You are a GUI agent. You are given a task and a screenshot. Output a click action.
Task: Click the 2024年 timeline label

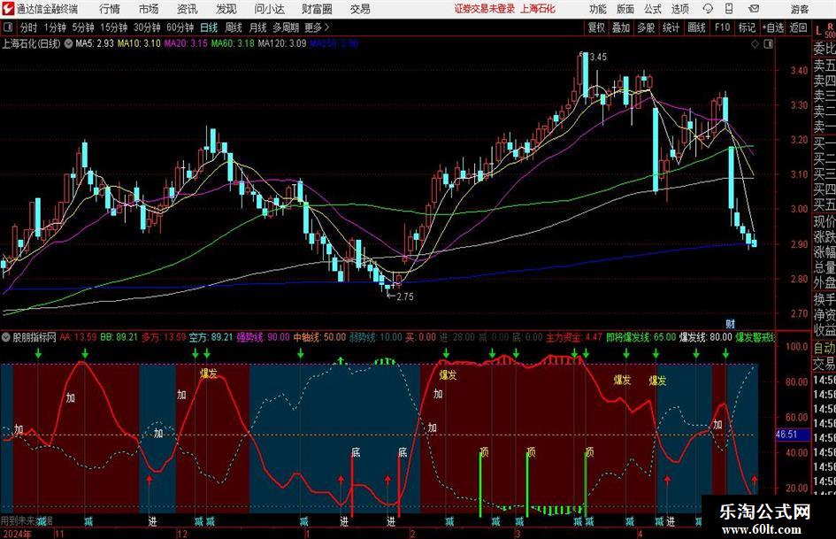pyautogui.click(x=17, y=534)
